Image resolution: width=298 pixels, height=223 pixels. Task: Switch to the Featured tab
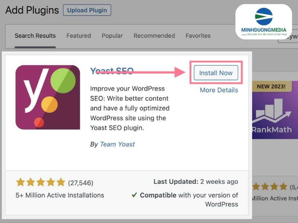(79, 36)
